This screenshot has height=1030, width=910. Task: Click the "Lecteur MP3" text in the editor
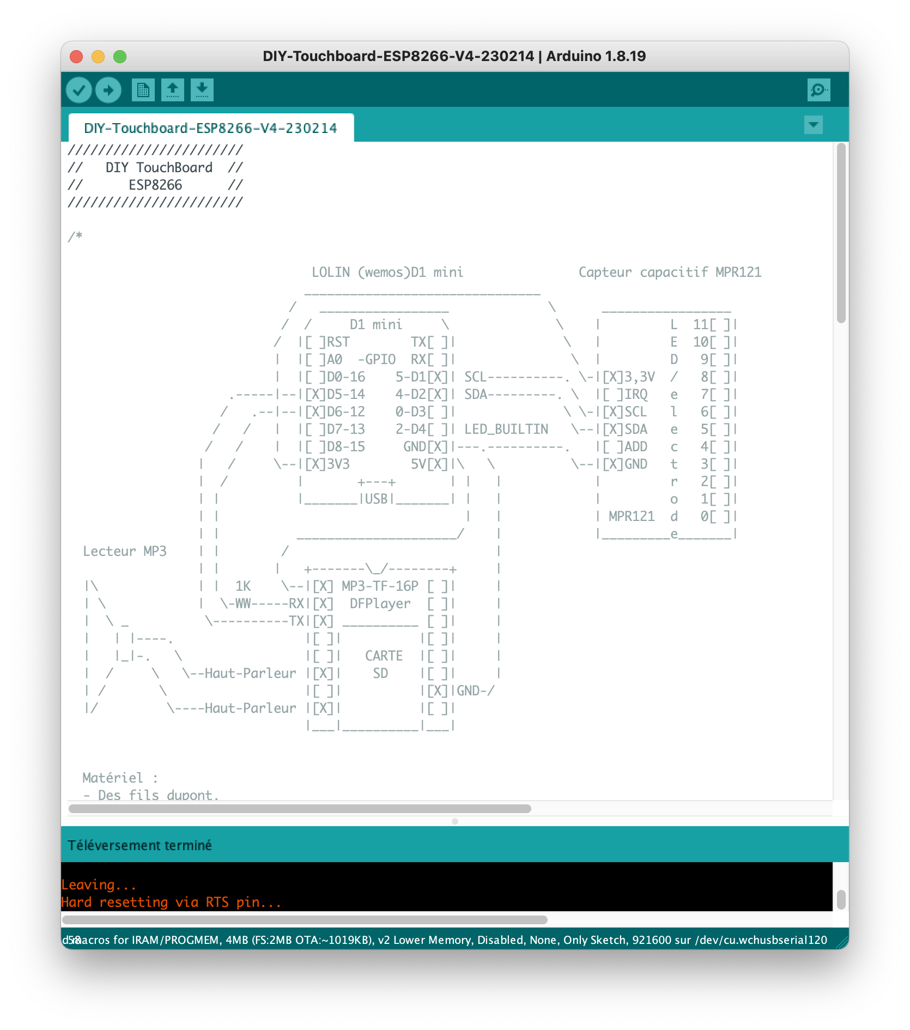[x=125, y=551]
